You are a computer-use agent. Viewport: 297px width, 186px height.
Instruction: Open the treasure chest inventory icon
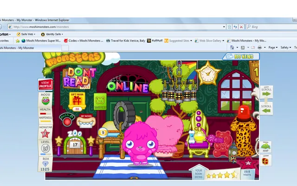pos(265,161)
